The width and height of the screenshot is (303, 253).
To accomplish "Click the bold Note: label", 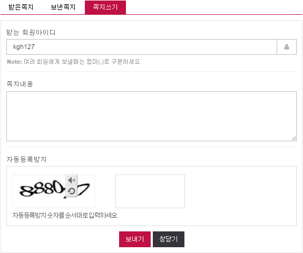I will click(15, 62).
